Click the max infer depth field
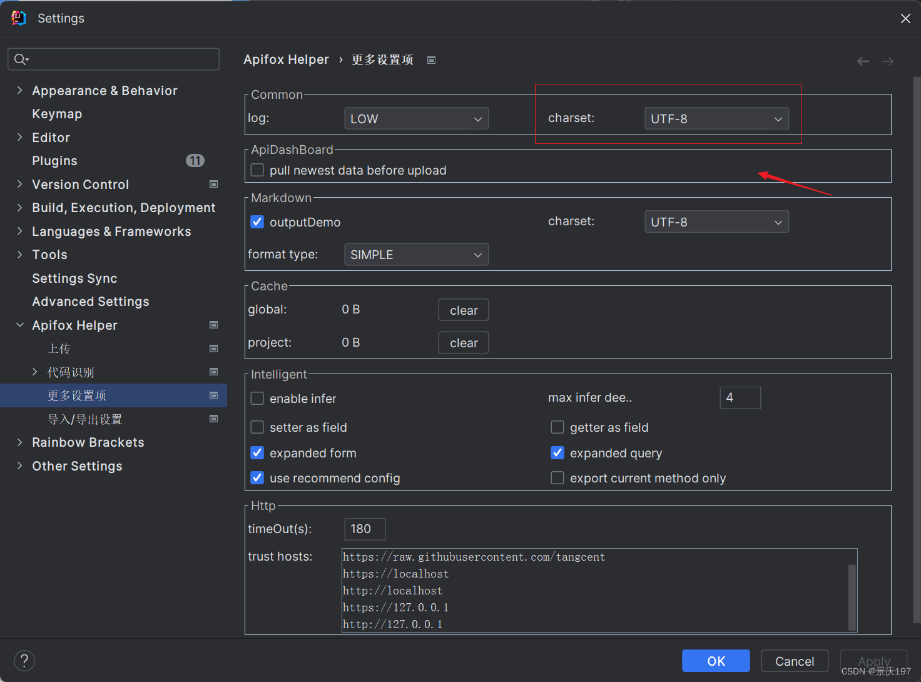The height and width of the screenshot is (682, 921). point(740,398)
